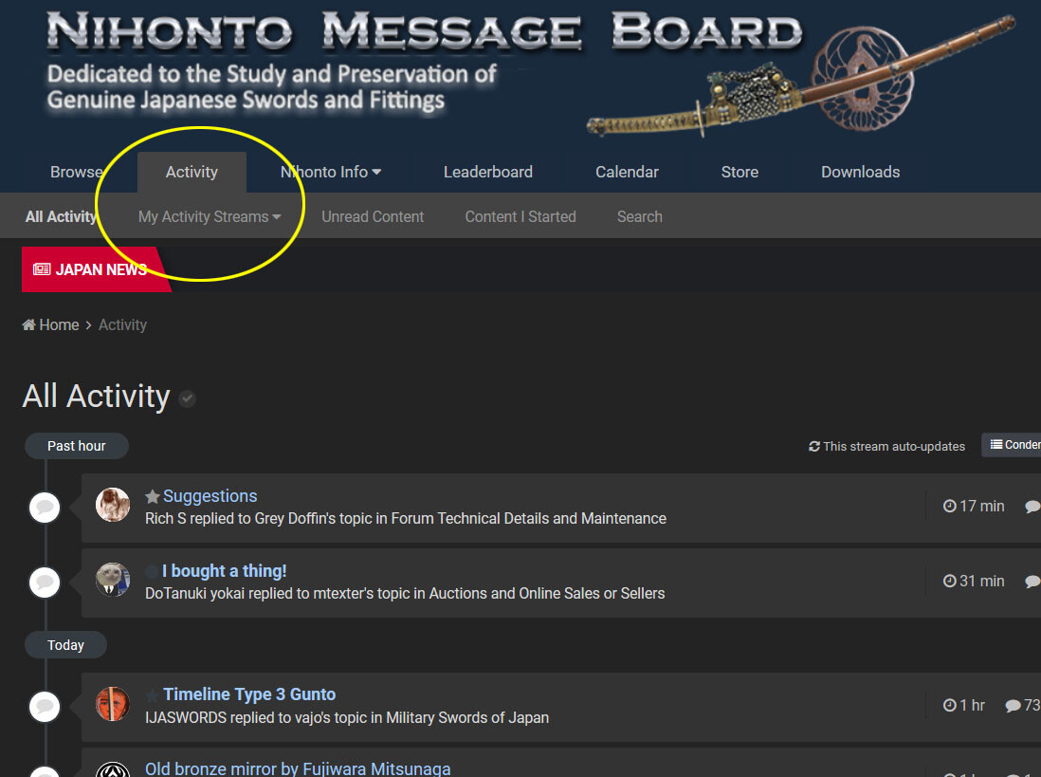This screenshot has height=777, width=1041.
Task: Open Rich S avatar on Suggestions entry
Action: point(113,505)
